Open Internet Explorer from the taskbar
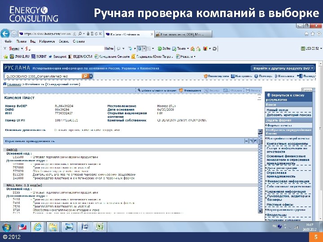323x242 pixels. [x=37, y=227]
